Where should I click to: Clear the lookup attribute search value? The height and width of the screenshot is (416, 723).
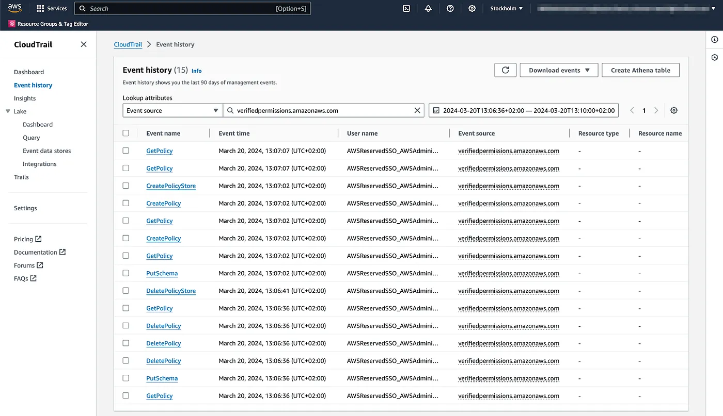coord(417,110)
